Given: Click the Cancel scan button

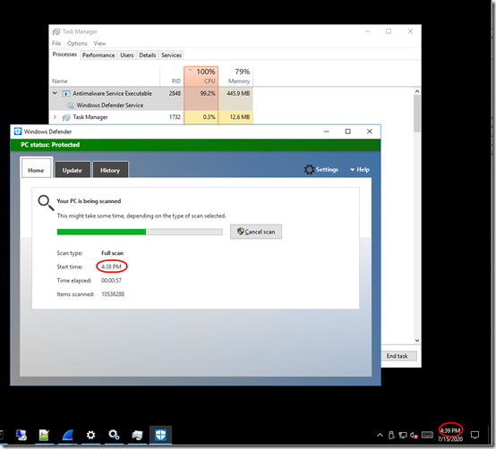Looking at the screenshot, I should (x=256, y=232).
